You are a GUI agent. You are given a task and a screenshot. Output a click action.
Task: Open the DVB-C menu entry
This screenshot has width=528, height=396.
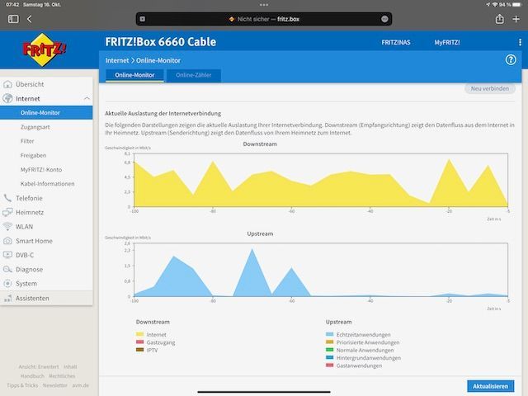tap(25, 255)
